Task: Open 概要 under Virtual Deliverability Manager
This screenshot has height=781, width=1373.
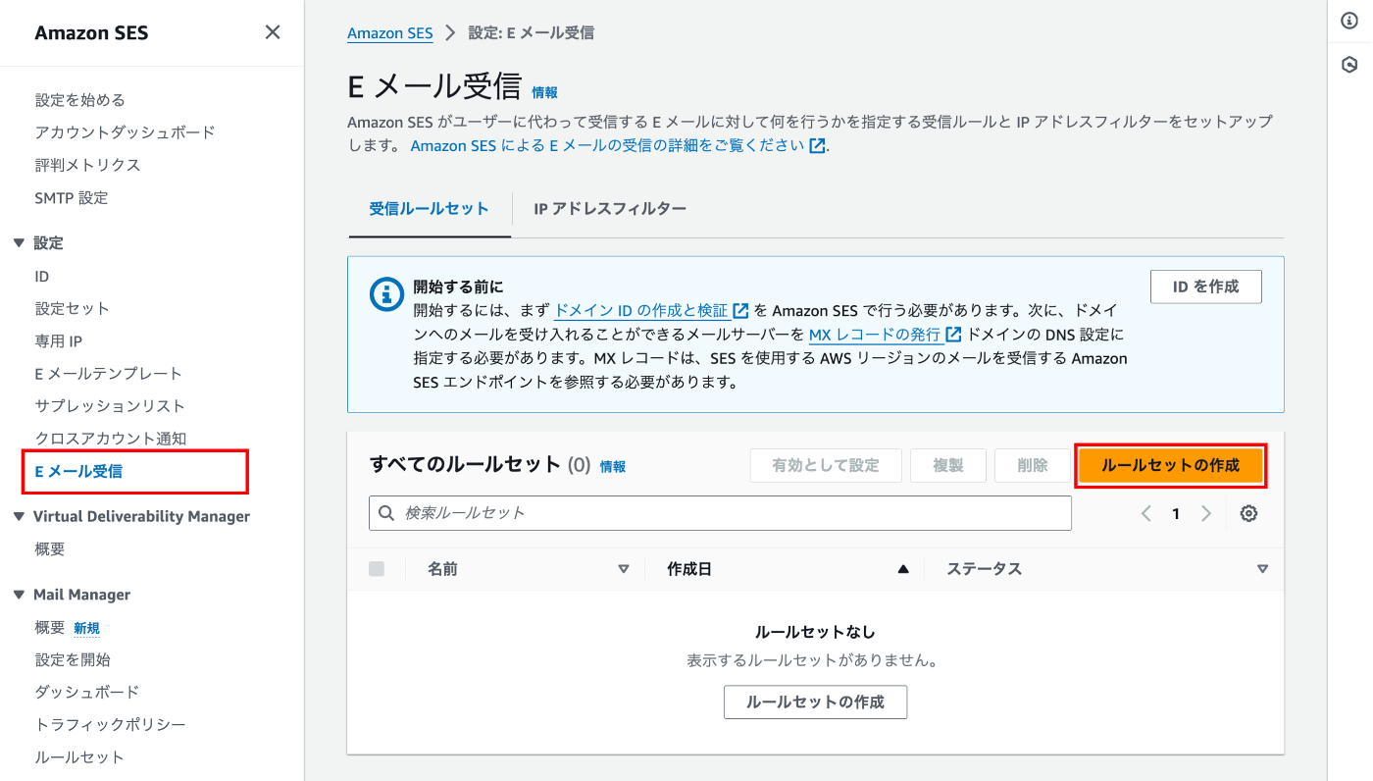Action: point(50,549)
